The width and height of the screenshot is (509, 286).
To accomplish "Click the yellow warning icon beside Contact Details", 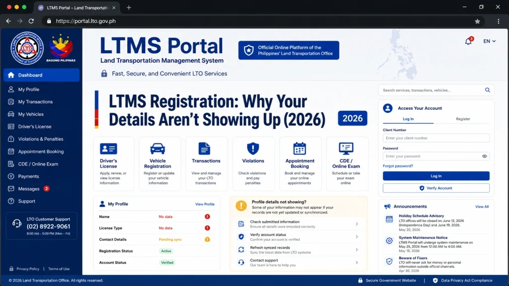I will [207, 240].
